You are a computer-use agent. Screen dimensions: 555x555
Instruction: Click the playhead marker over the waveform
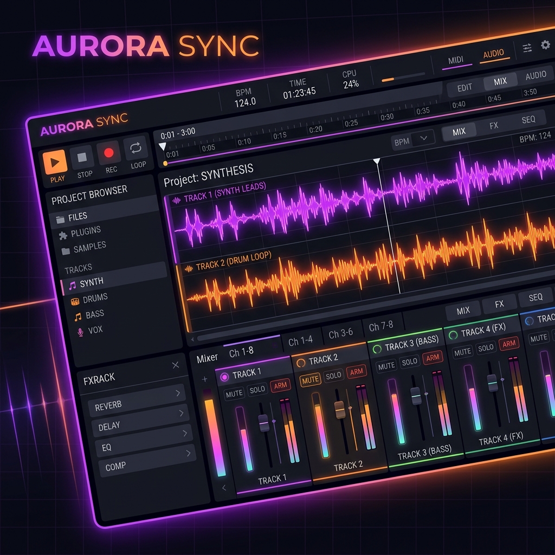tap(377, 162)
